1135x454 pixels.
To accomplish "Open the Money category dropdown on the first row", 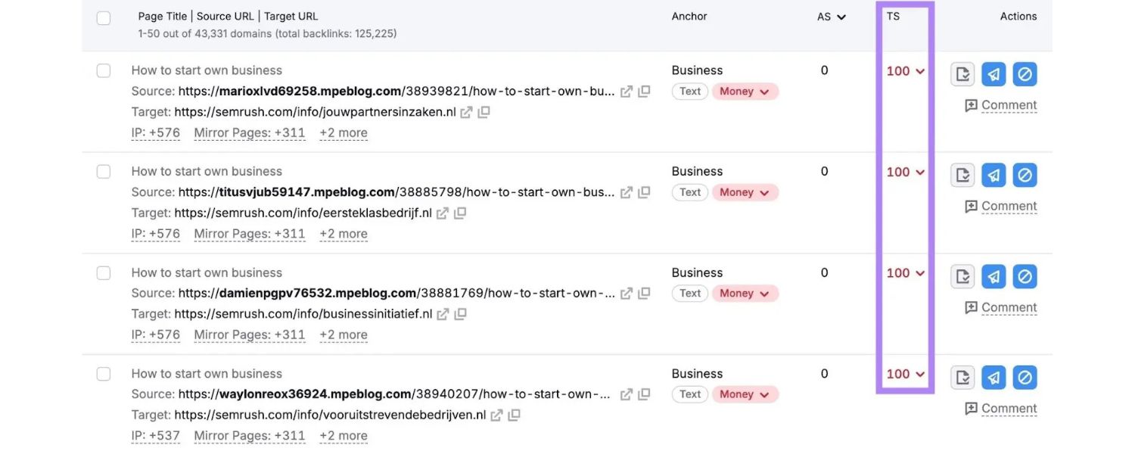I will 745,91.
